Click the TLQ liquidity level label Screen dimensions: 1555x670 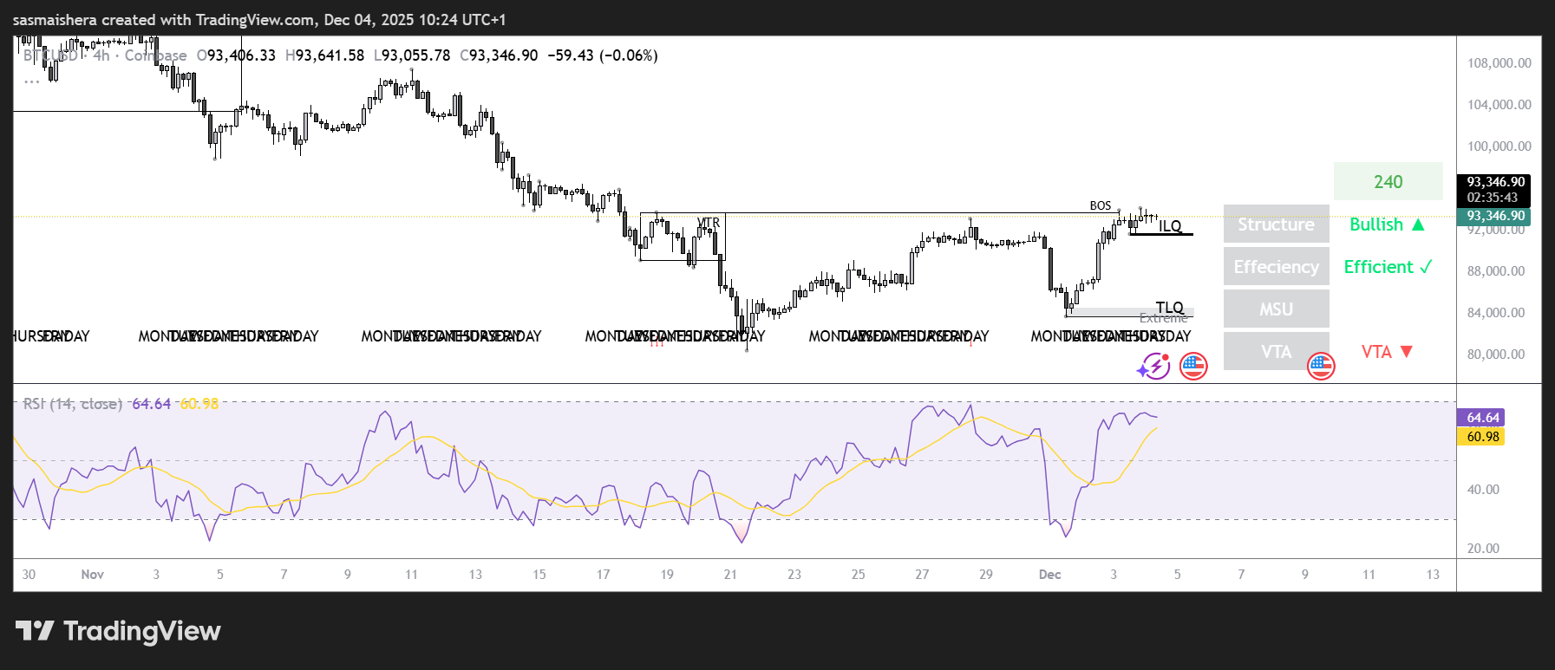(1169, 308)
